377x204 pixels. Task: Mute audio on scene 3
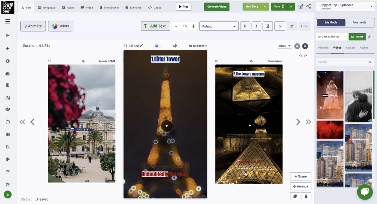pos(251,61)
